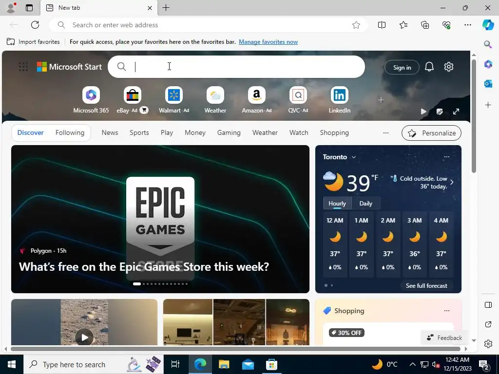Open sidebar search icon
The image size is (499, 374).
pyautogui.click(x=488, y=44)
